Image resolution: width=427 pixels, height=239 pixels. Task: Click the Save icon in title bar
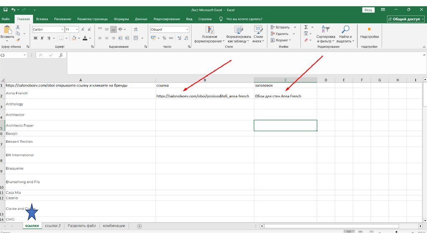coord(5,9)
